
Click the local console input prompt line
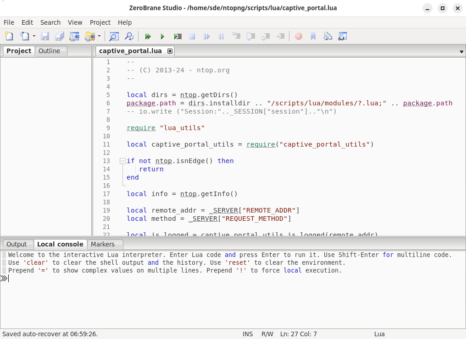point(233,278)
